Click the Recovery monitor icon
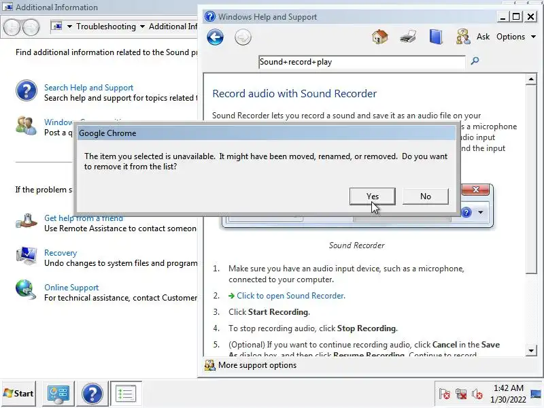The height and width of the screenshot is (408, 544). pos(27,256)
